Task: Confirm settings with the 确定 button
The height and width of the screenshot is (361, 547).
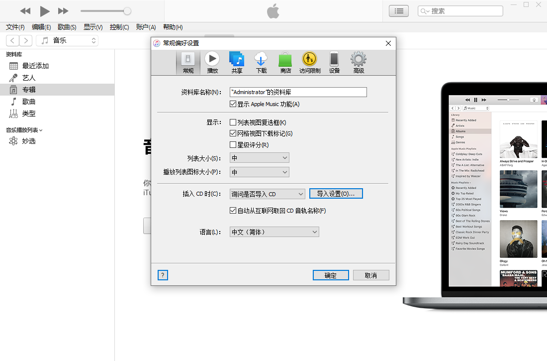Action: click(x=330, y=275)
